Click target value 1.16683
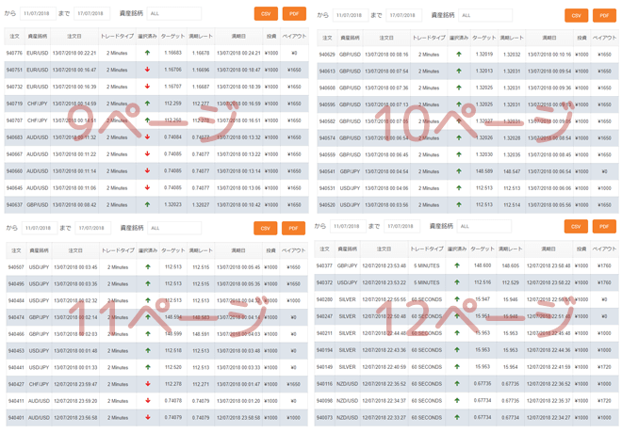Image resolution: width=622 pixels, height=433 pixels. pyautogui.click(x=172, y=53)
